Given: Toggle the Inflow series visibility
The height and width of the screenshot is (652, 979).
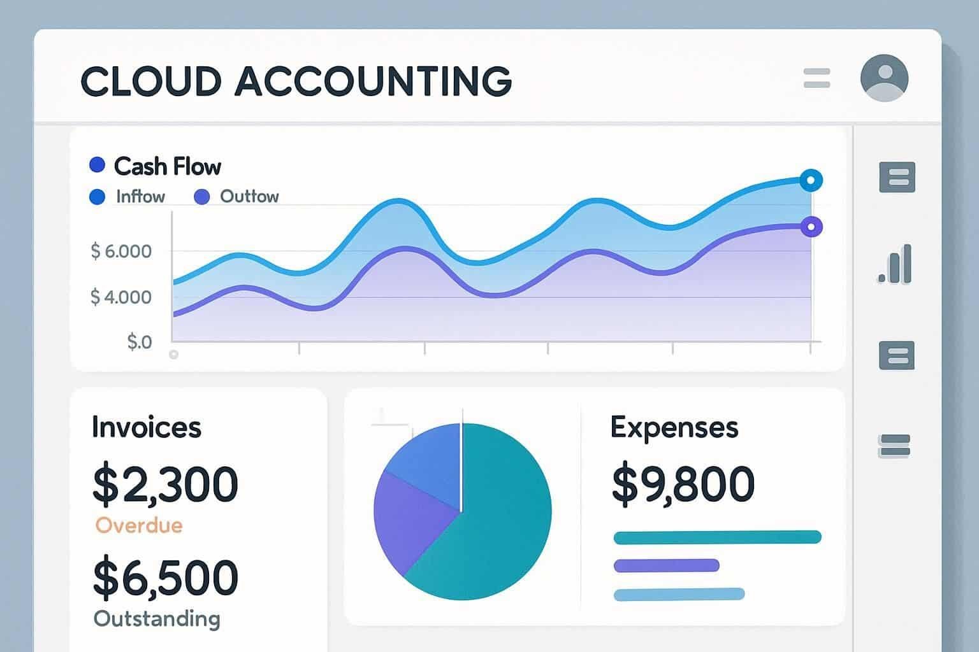Looking at the screenshot, I should click(x=96, y=196).
